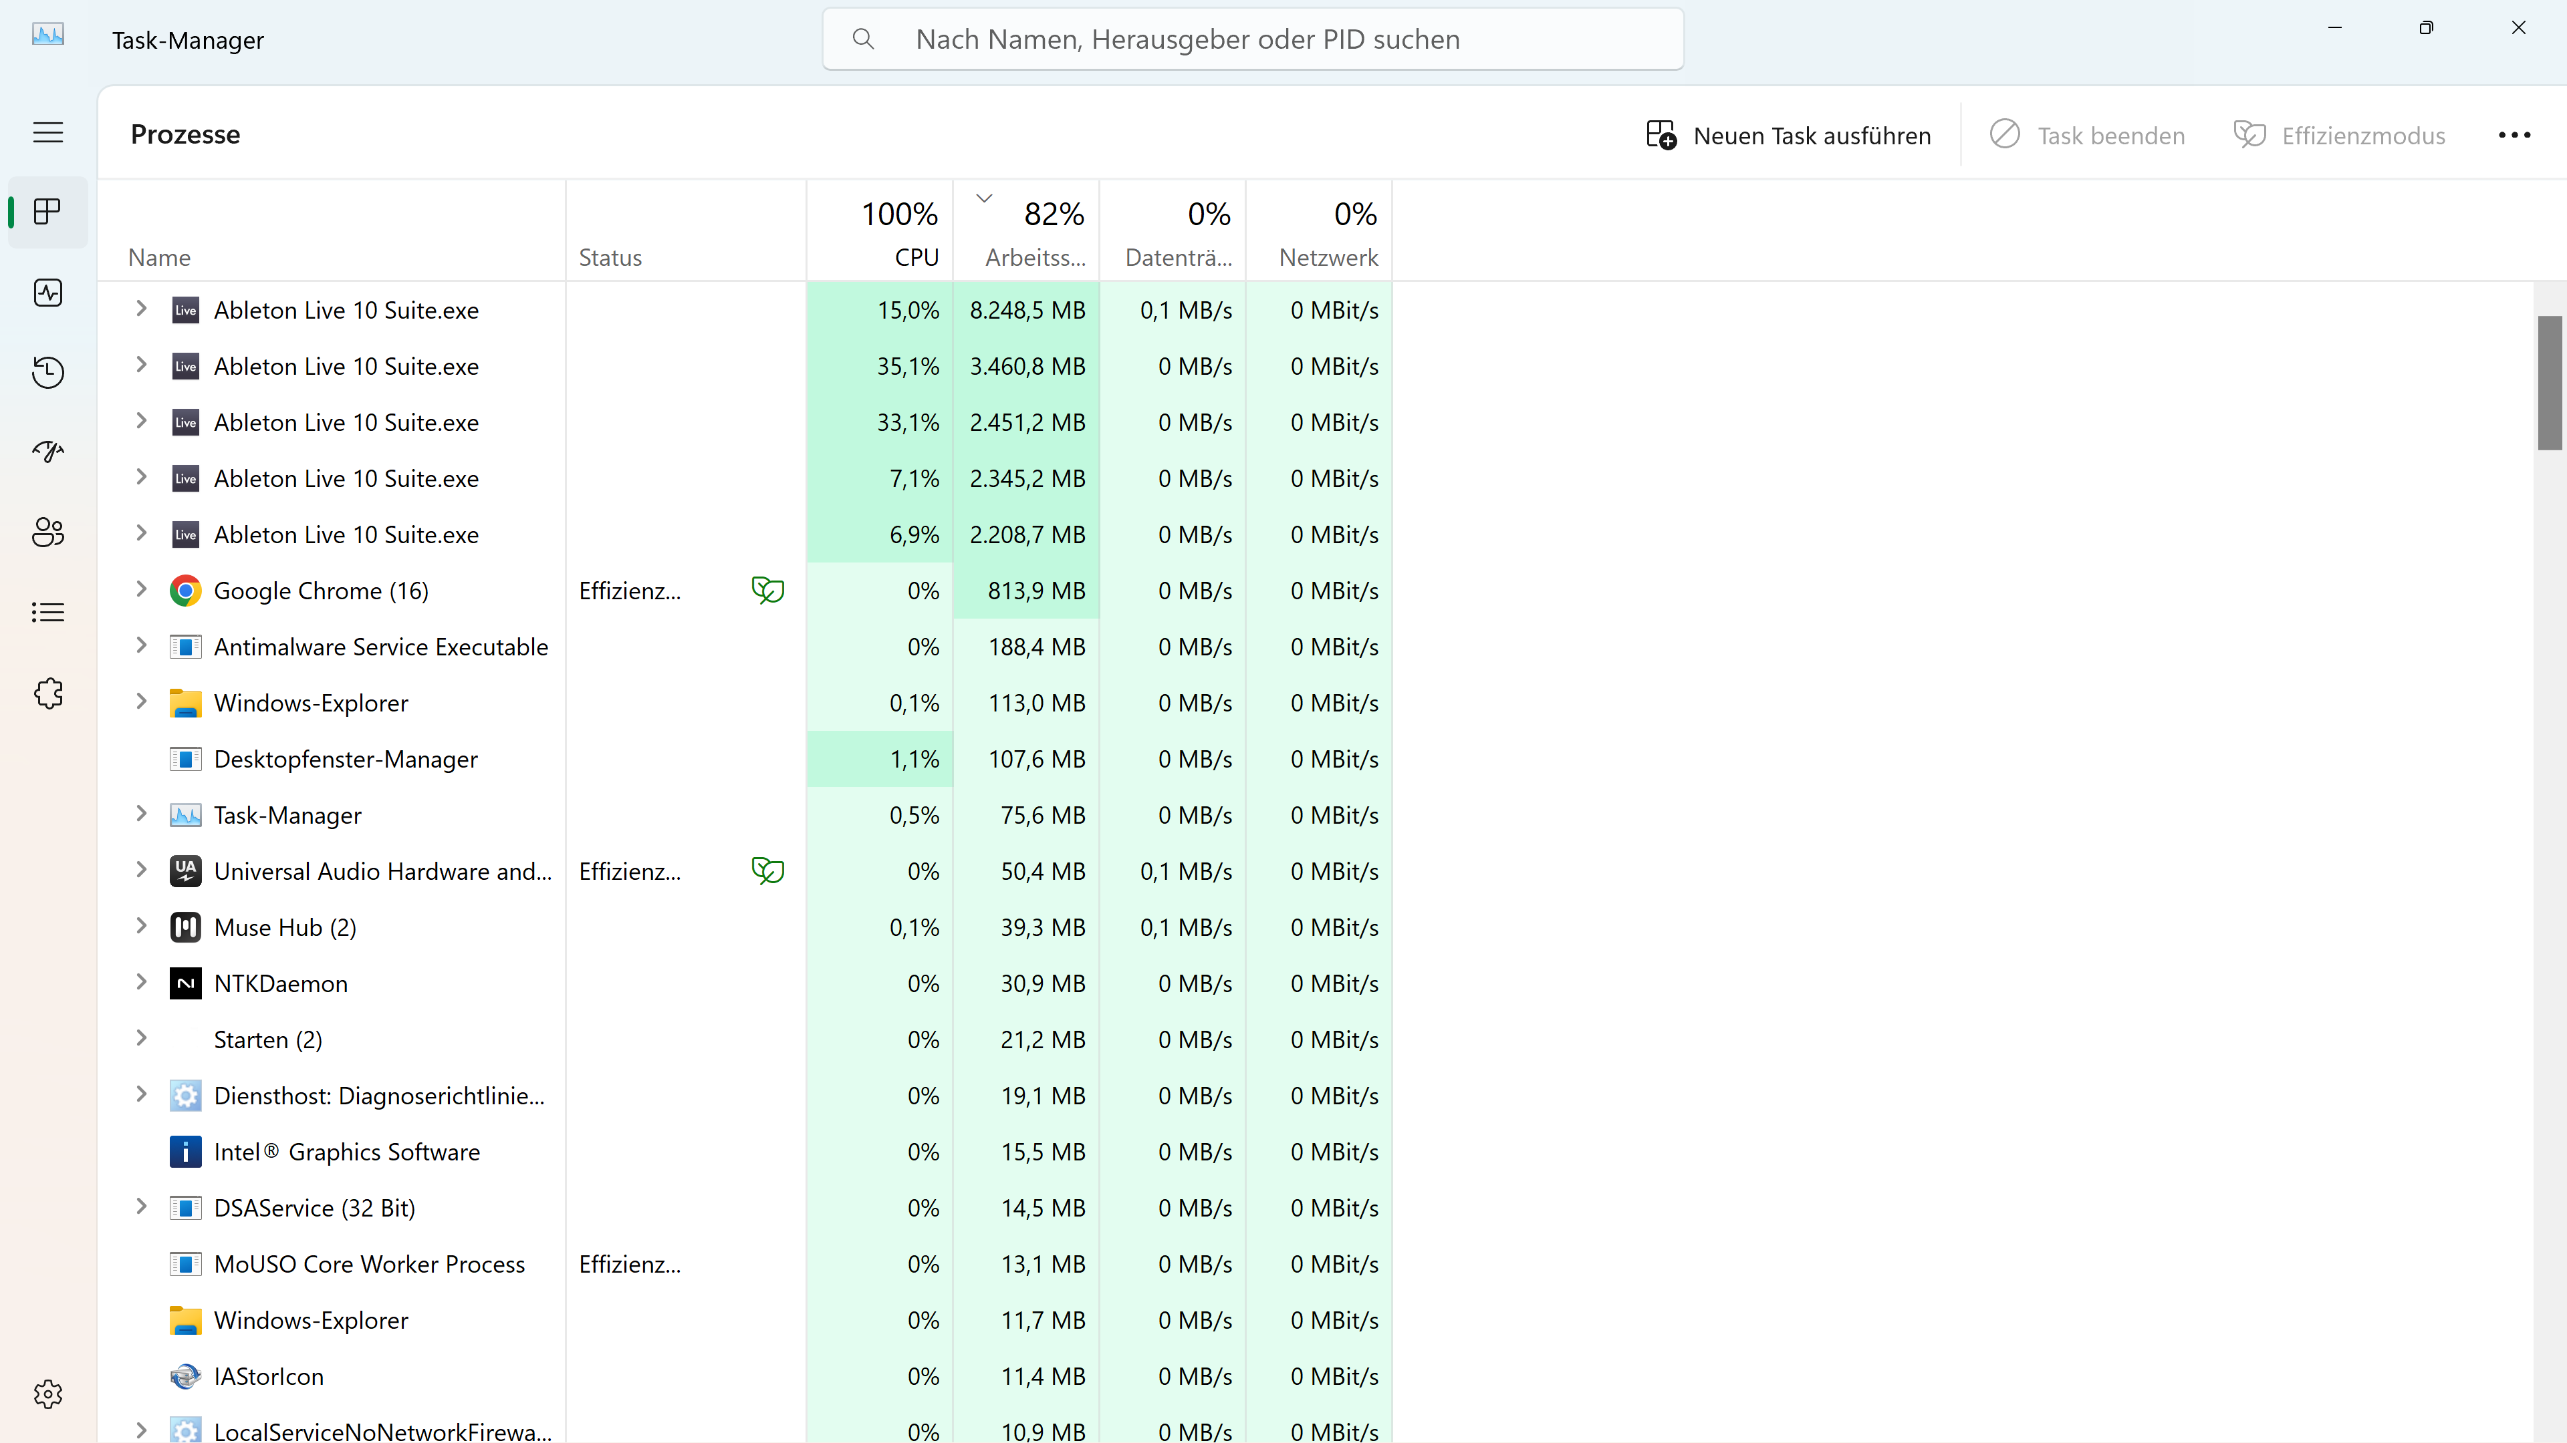This screenshot has height=1443, width=2567.
Task: Click the search box for name or PID
Action: click(x=1253, y=39)
